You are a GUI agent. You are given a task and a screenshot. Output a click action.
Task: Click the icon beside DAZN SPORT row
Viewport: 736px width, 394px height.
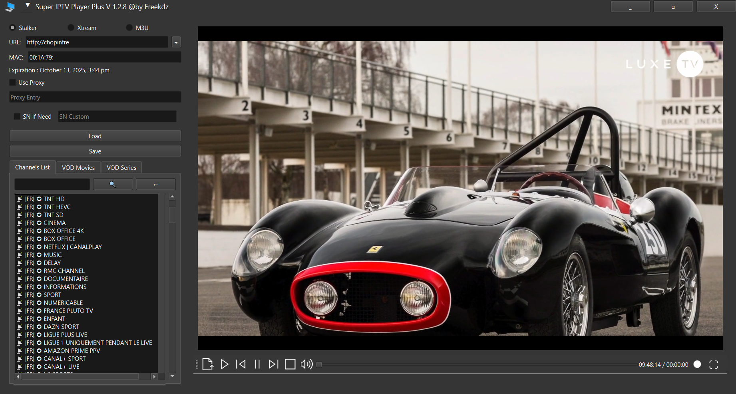click(20, 326)
